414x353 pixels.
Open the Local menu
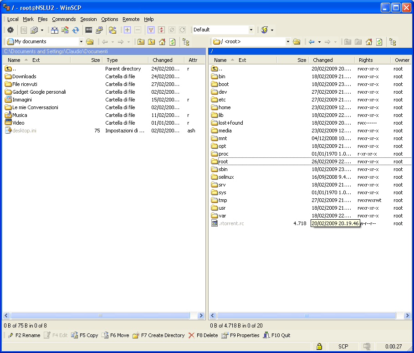[x=13, y=19]
